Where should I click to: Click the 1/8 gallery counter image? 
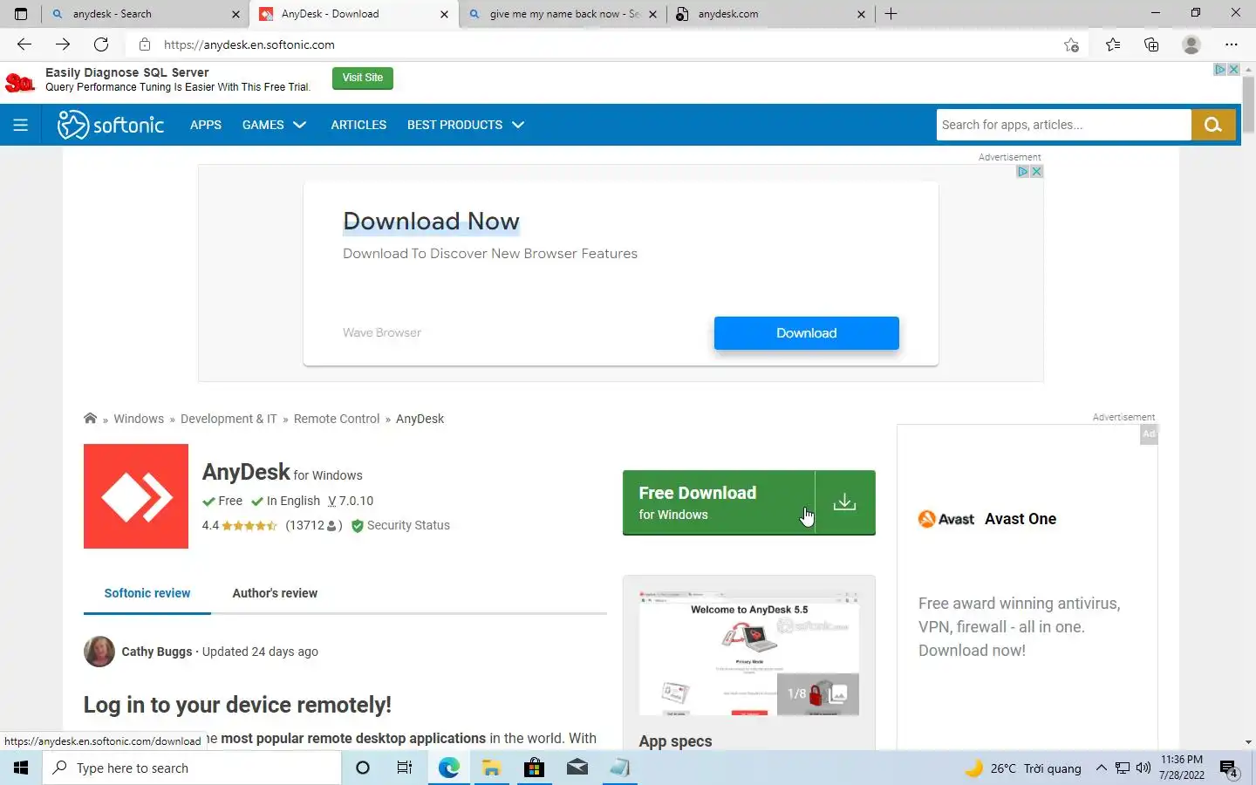point(818,694)
